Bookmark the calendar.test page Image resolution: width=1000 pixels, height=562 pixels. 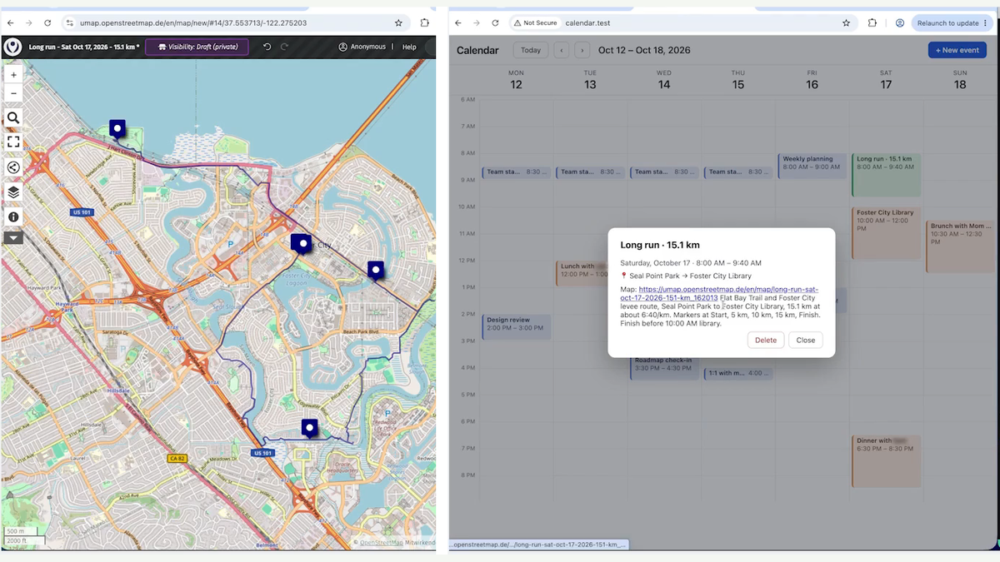847,23
